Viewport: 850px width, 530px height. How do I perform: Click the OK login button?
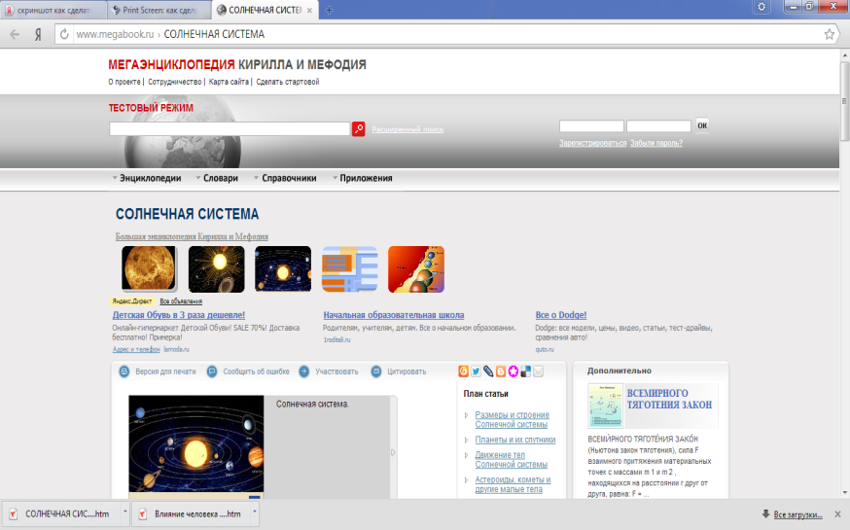pos(702,125)
